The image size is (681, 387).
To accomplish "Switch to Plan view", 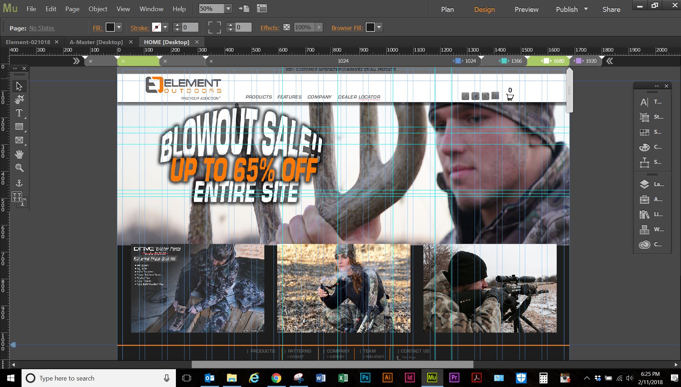I will click(447, 9).
